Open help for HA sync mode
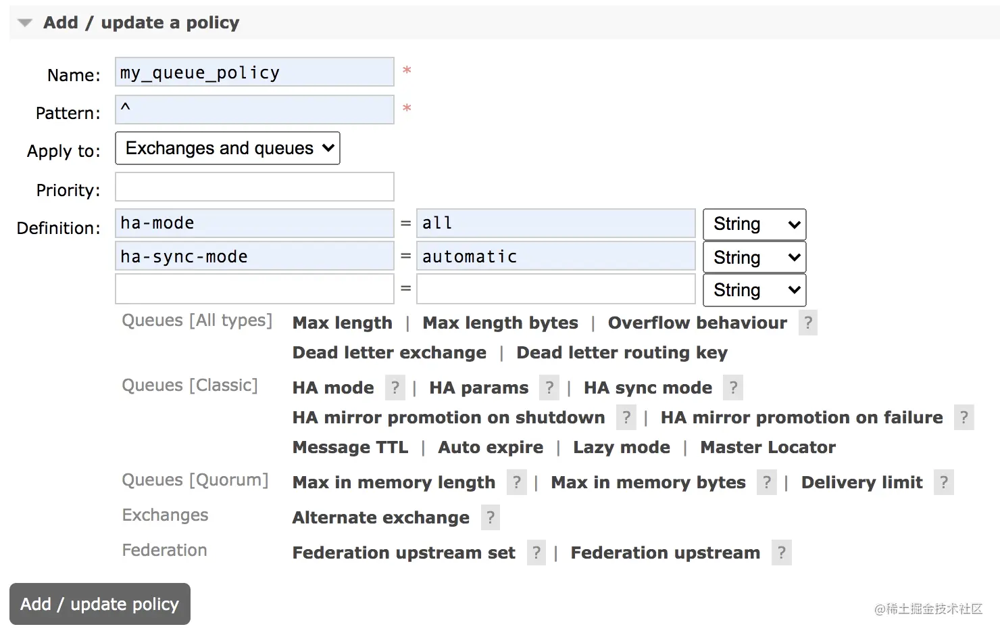1000x633 pixels. coord(733,388)
